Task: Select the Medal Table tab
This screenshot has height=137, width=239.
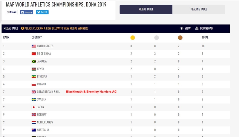Action: coord(146,10)
